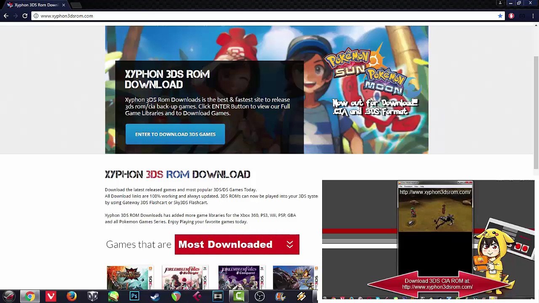Screen dimensions: 539x303
Task: Click the xyphon3dsrom.com URL on video banner
Action: [x=438, y=287]
